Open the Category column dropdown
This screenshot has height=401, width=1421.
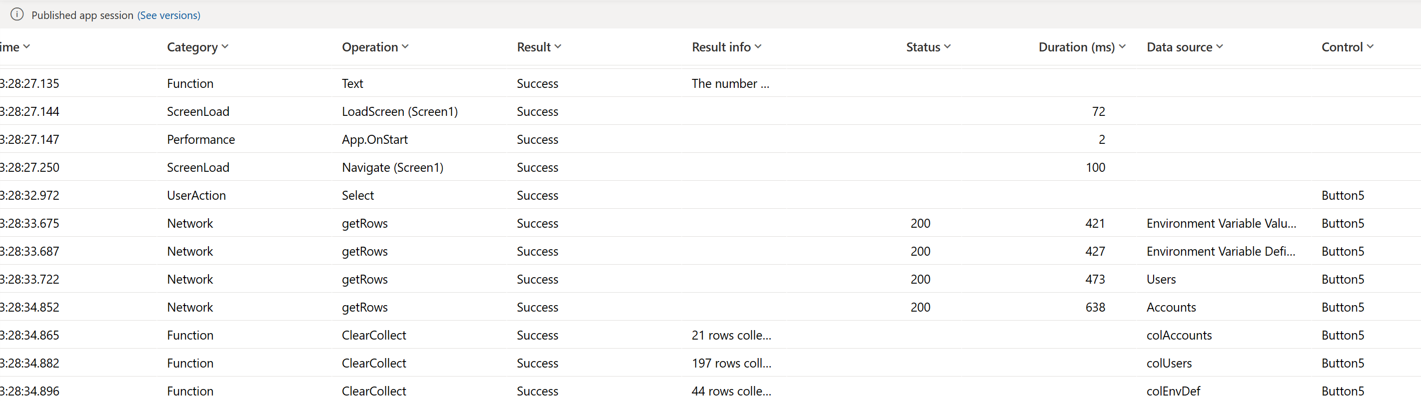click(225, 47)
